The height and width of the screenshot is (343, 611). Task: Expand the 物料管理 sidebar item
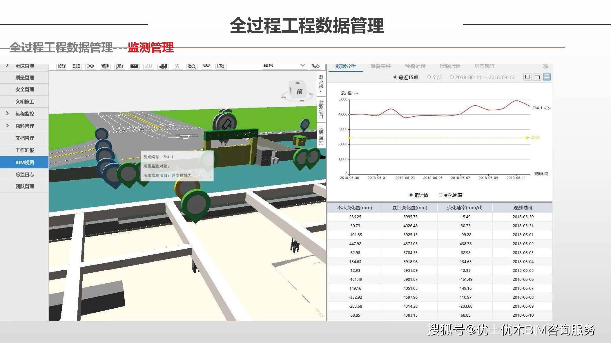point(7,126)
